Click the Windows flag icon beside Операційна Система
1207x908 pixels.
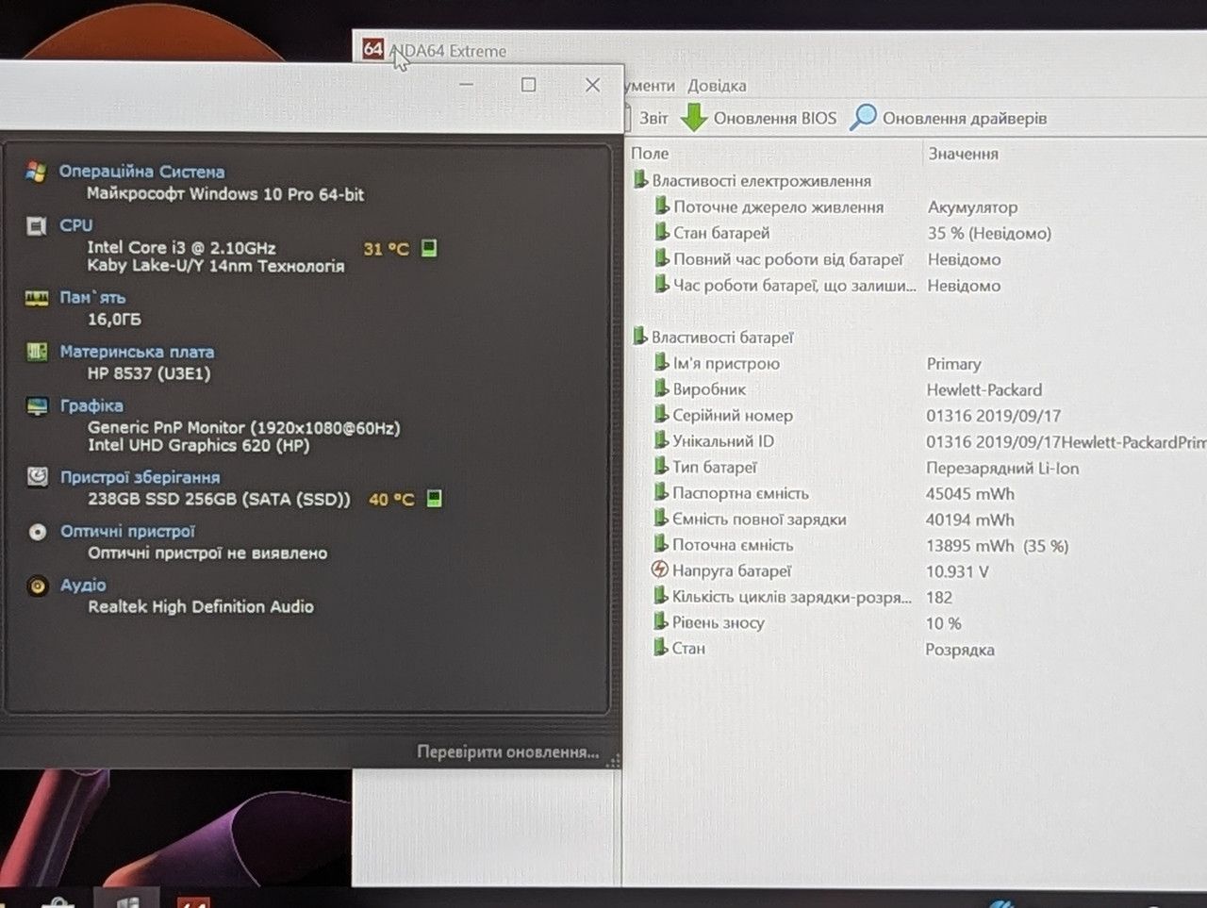[x=37, y=172]
